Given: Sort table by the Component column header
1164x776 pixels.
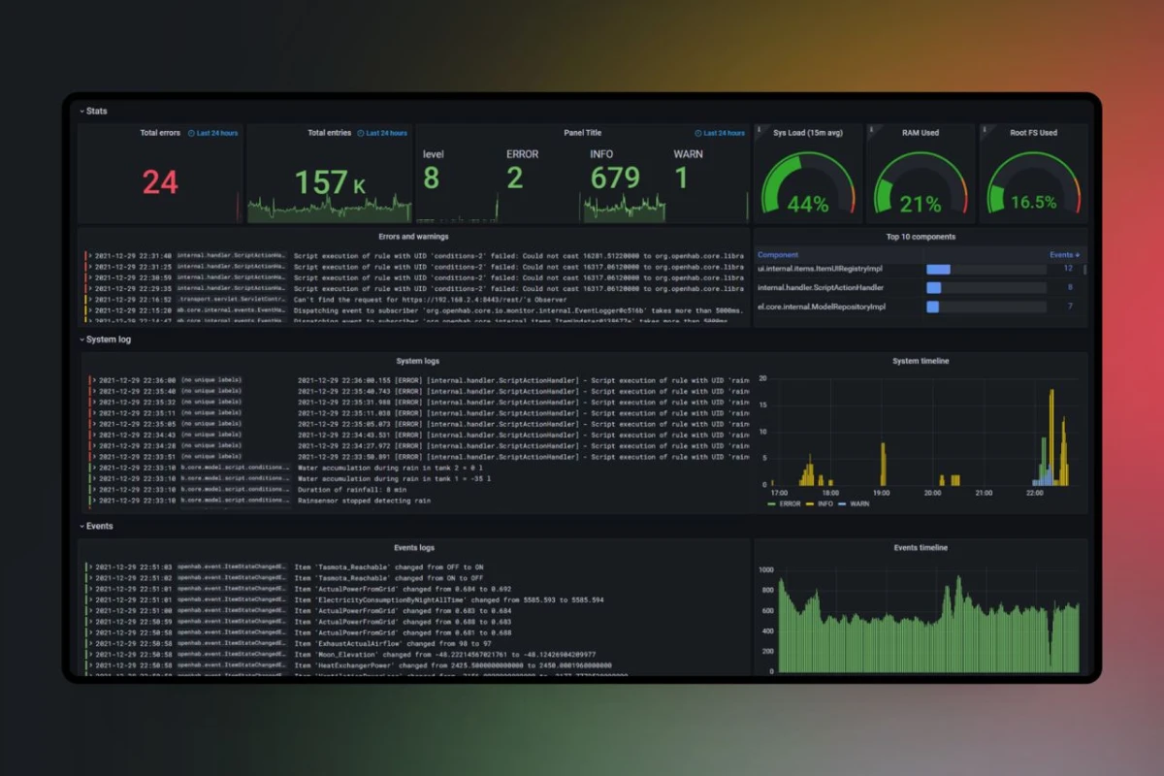Looking at the screenshot, I should tap(778, 255).
